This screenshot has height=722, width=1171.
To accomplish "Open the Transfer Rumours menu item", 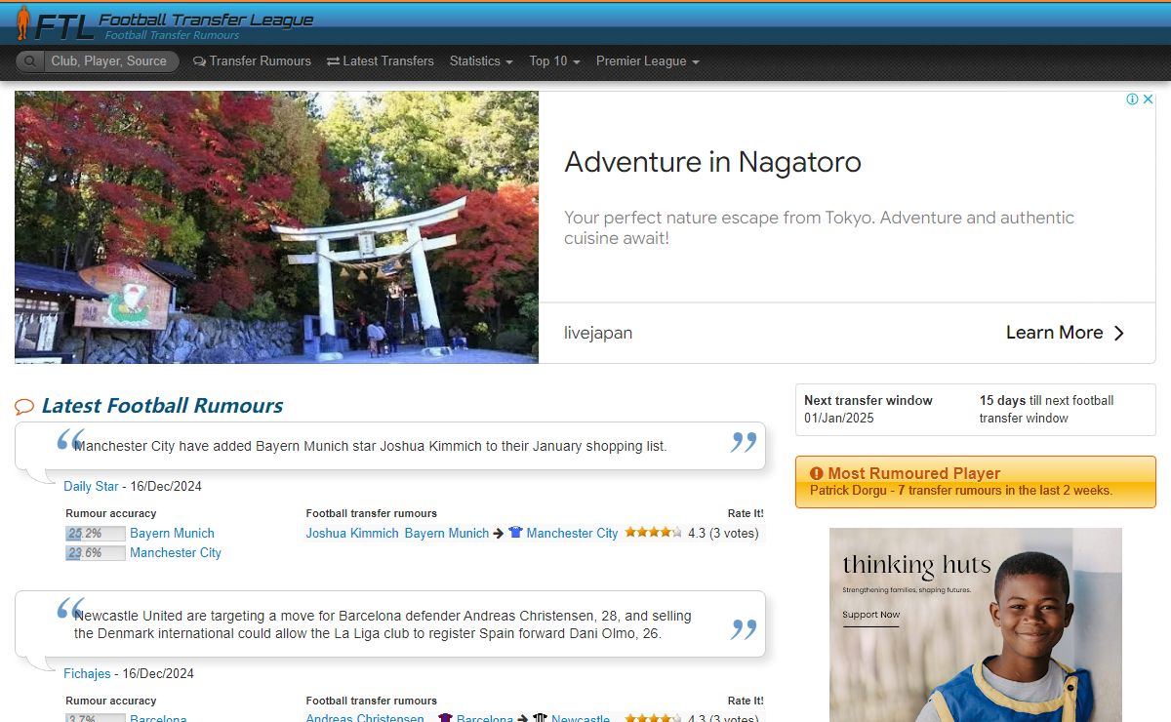I will (252, 60).
